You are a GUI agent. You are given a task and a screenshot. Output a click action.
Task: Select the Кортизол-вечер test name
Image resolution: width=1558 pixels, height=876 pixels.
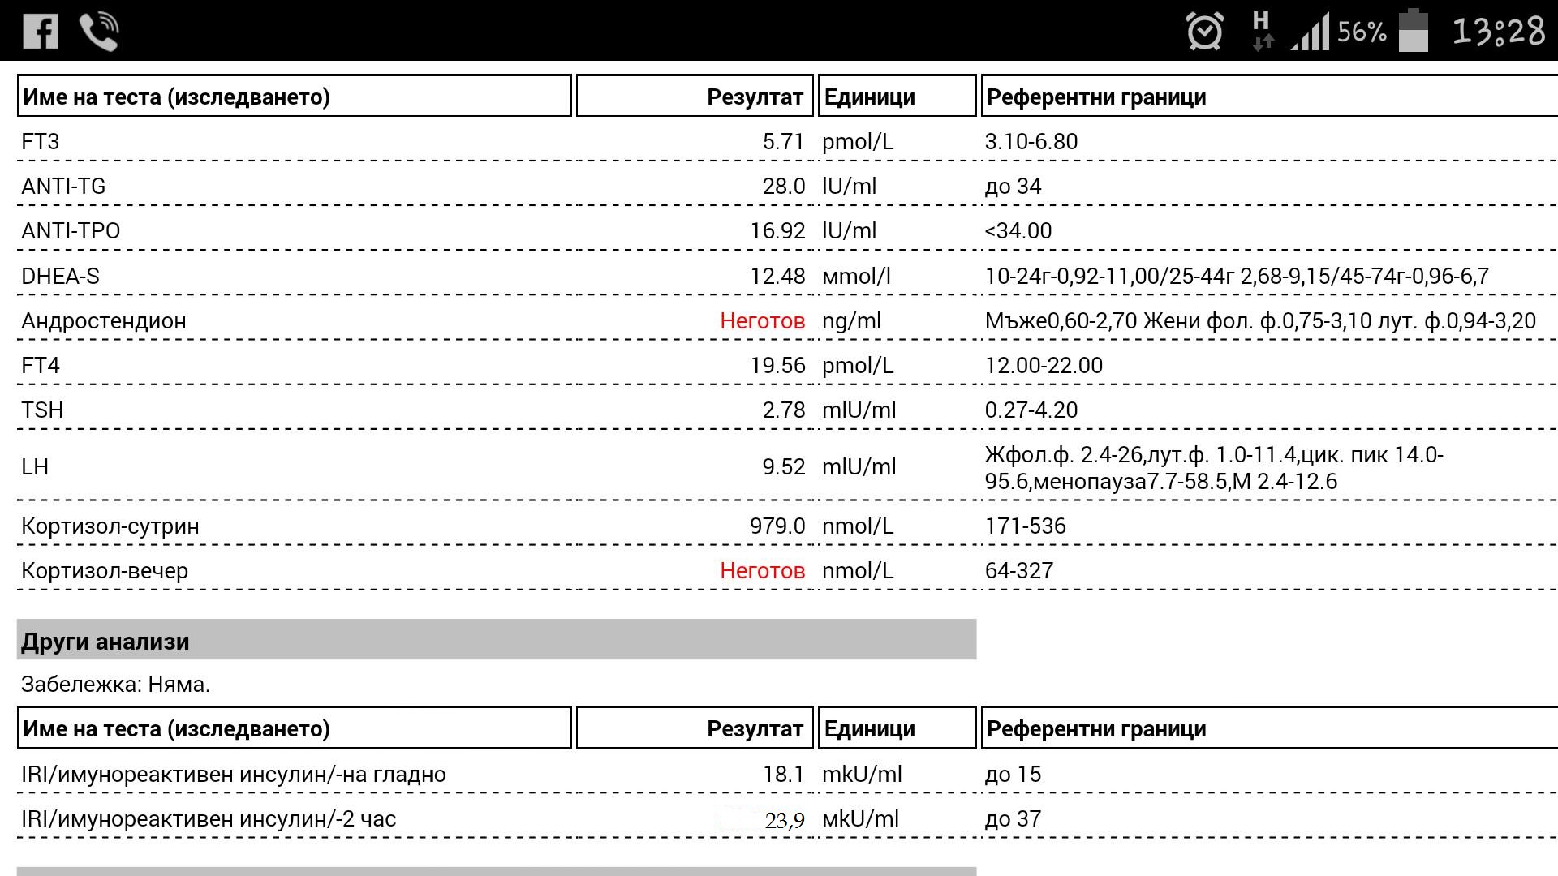(105, 571)
